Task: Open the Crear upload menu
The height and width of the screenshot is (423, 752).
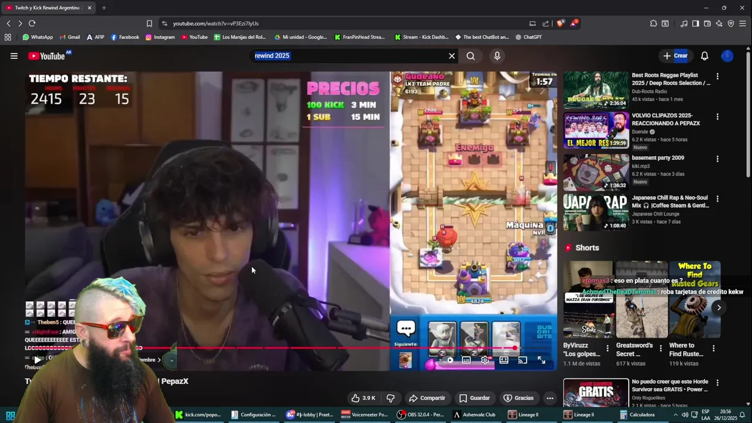Action: [675, 56]
